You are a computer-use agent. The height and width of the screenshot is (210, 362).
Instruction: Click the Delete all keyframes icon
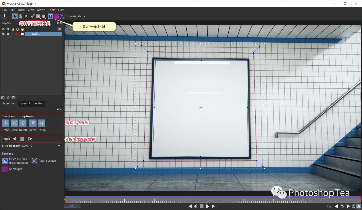click(x=353, y=206)
